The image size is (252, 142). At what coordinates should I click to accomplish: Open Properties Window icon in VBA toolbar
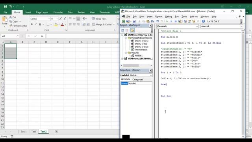pyautogui.click(x=189, y=21)
